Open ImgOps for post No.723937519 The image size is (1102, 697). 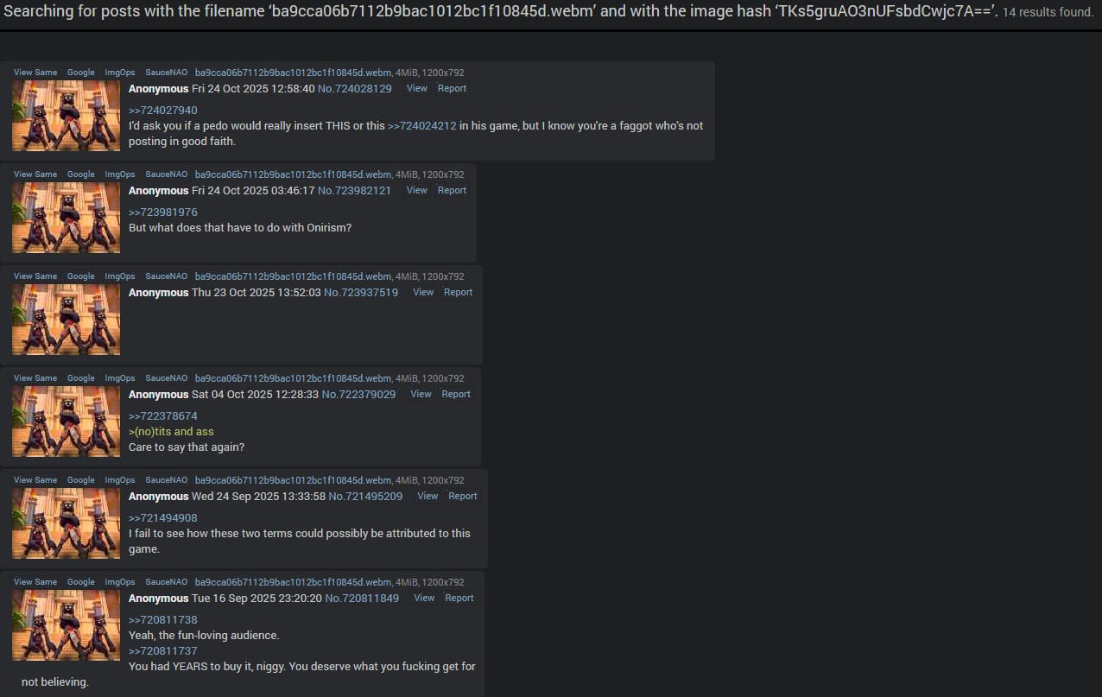pos(120,276)
